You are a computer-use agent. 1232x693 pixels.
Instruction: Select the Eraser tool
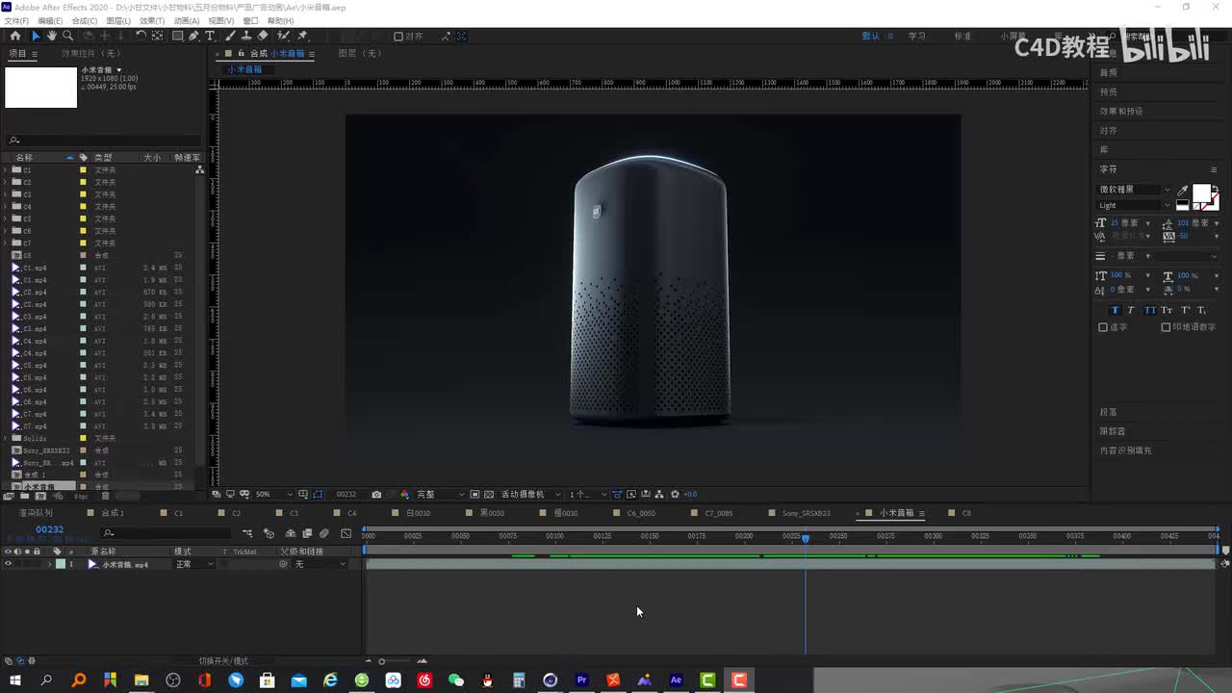pyautogui.click(x=263, y=36)
